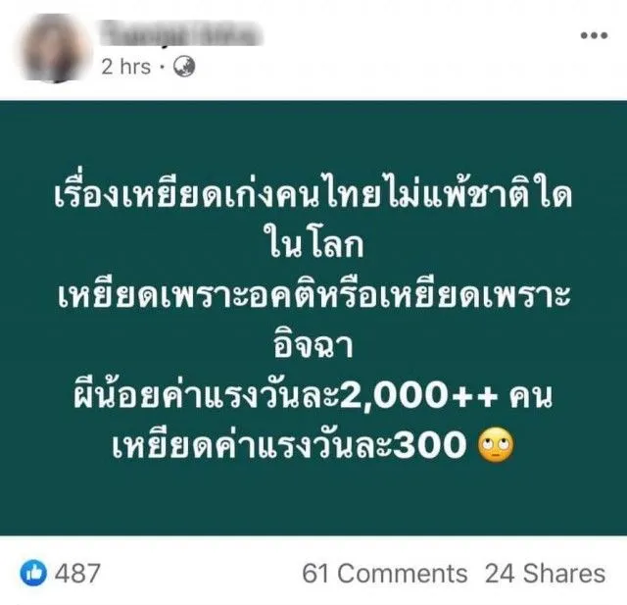Image resolution: width=627 pixels, height=605 pixels.
Task: Click the text เหยียดค่าแรงวันละ
Action: tap(253, 445)
